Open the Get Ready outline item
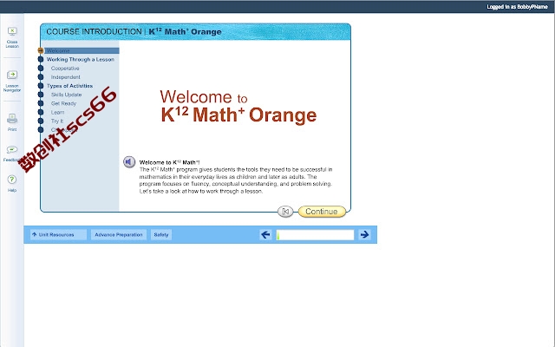The width and height of the screenshot is (555, 347). (x=63, y=103)
